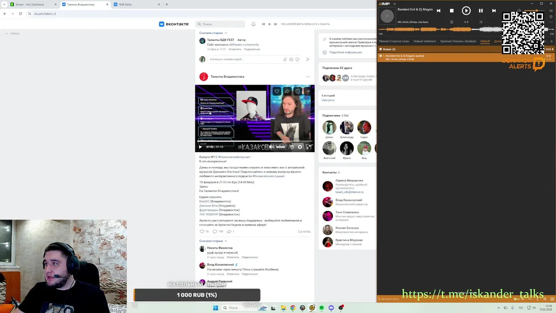Toggle repeat mode in AIMP
Image resolution: width=556 pixels, height=313 pixels.
pos(452,22)
